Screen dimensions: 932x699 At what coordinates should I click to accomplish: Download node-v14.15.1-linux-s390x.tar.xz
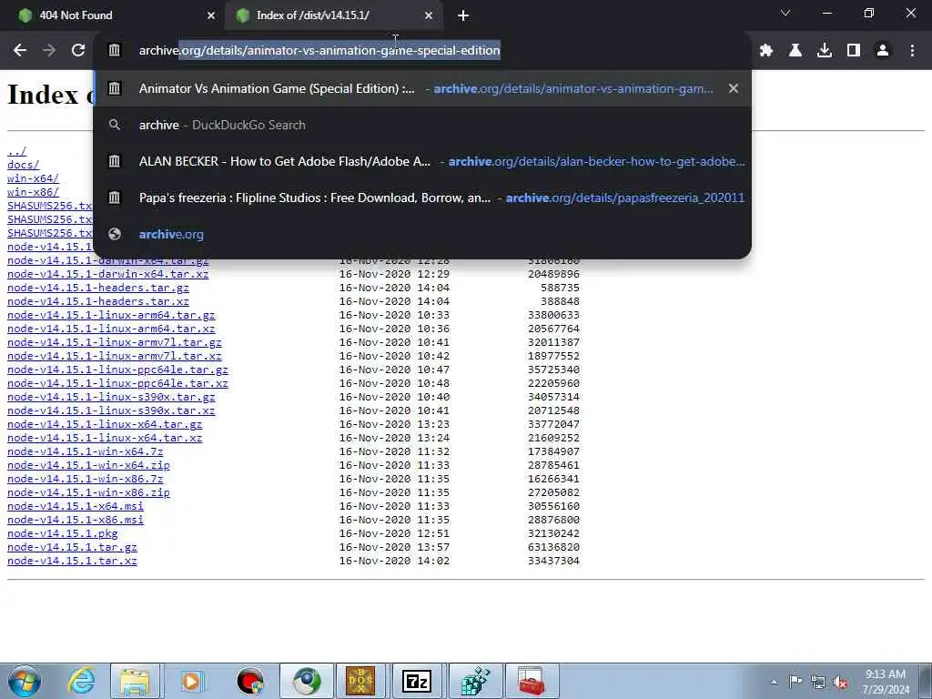pos(111,410)
